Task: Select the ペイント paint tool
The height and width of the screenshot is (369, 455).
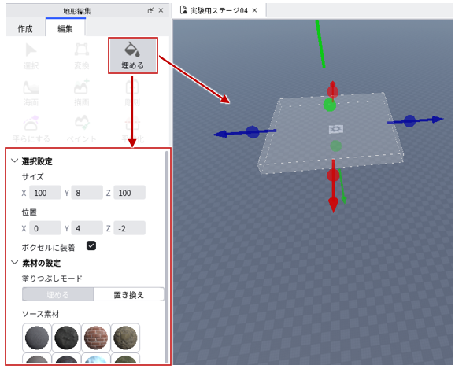Action: click(82, 130)
